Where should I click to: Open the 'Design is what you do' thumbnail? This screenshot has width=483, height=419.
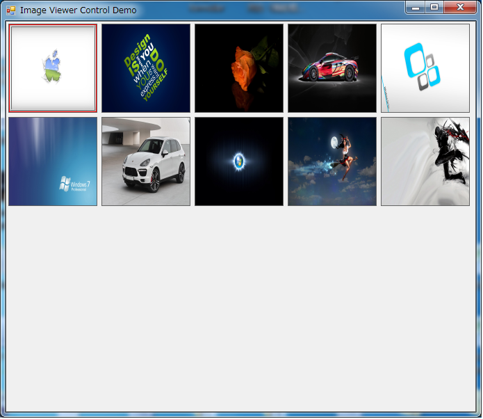[x=146, y=68]
